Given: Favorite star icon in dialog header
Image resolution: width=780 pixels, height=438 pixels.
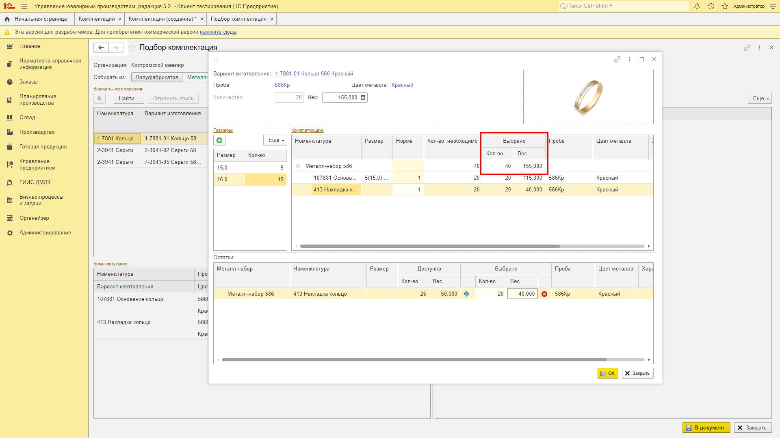Looking at the screenshot, I should (x=217, y=60).
